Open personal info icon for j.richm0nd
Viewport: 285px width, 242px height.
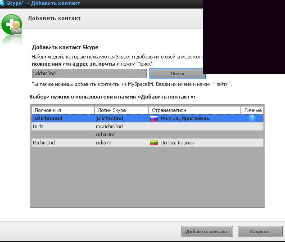pos(252,118)
